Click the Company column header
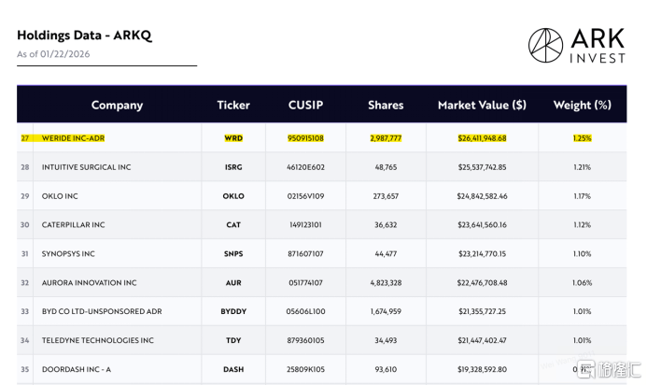647x385 pixels. [x=117, y=105]
